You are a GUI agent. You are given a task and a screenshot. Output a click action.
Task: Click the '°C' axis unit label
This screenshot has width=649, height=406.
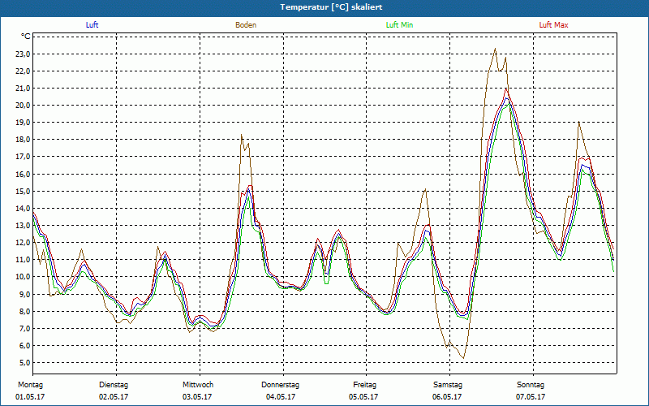(x=26, y=37)
